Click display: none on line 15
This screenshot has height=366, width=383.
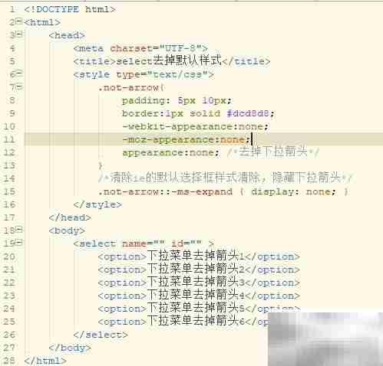pyautogui.click(x=293, y=191)
